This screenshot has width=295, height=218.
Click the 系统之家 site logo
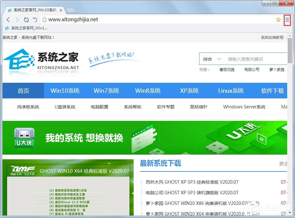37,60
